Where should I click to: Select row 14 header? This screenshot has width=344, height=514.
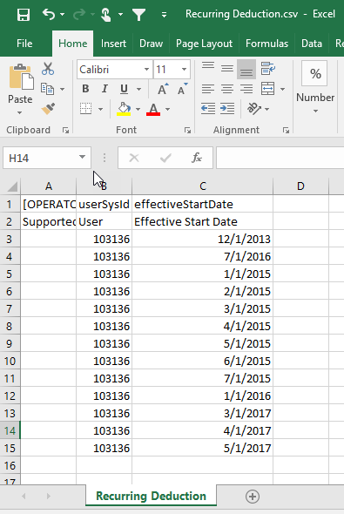coord(10,430)
